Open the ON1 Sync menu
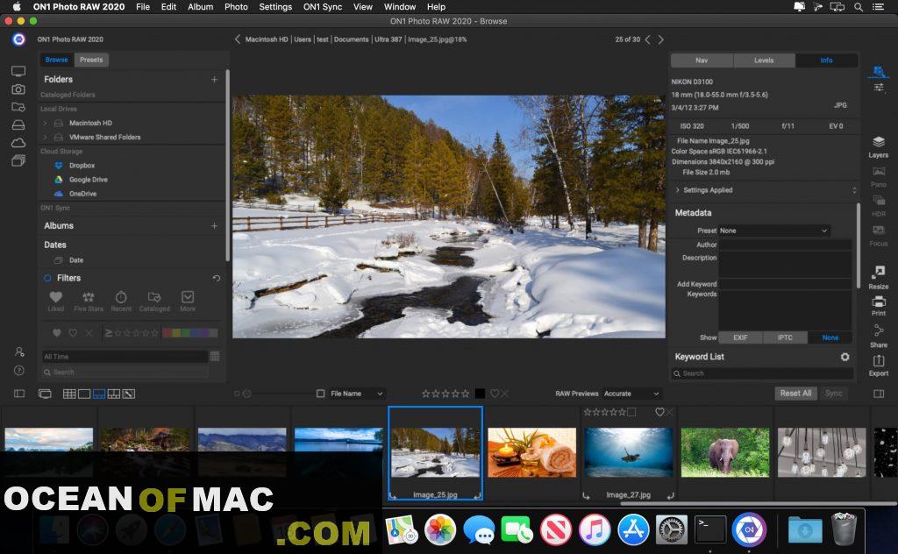This screenshot has height=554, width=898. tap(323, 7)
